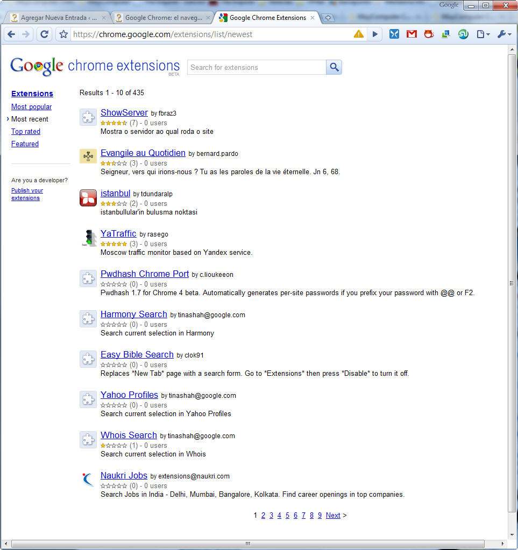Open the blue X extension icon in the toolbar

tap(394, 34)
